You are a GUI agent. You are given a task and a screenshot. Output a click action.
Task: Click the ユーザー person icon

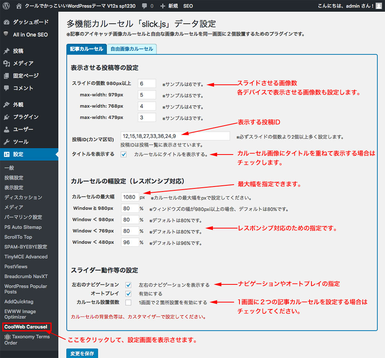point(7,129)
